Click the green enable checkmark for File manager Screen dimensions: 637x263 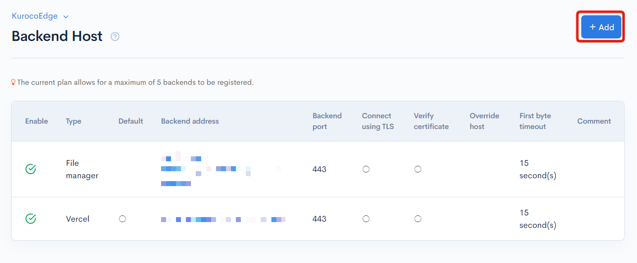point(31,169)
